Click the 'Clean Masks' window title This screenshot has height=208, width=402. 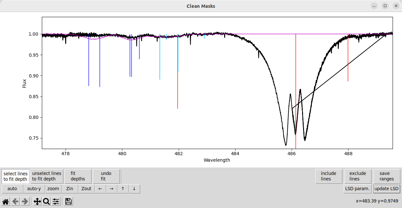click(201, 6)
